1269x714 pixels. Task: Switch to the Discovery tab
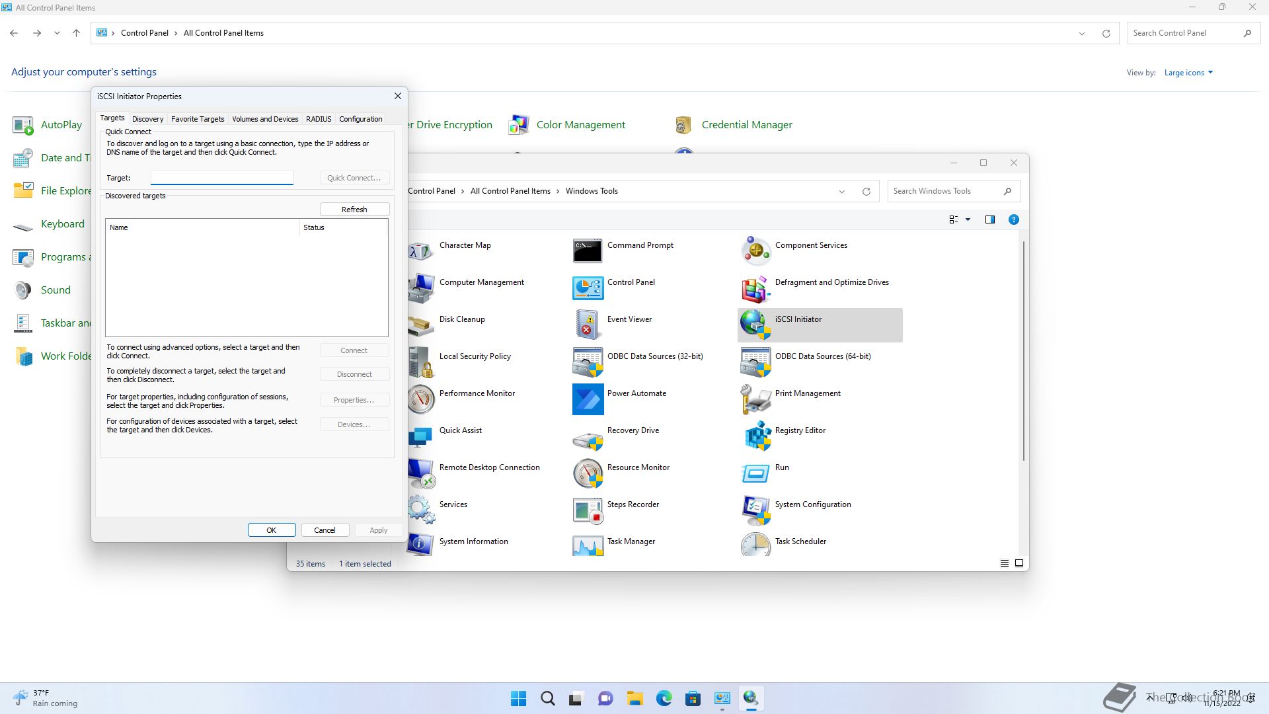coord(147,119)
